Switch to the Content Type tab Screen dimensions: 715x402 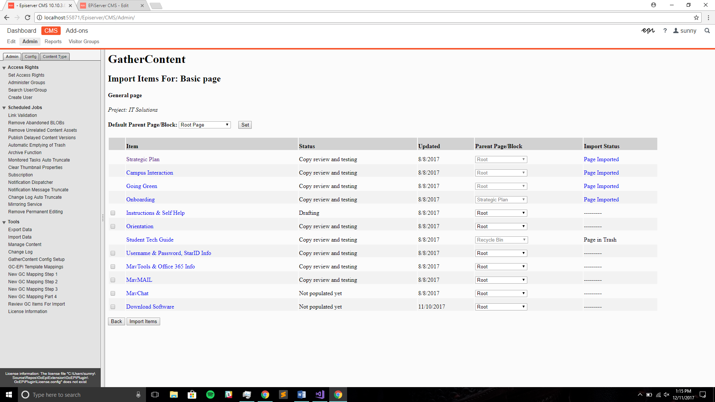(x=55, y=57)
